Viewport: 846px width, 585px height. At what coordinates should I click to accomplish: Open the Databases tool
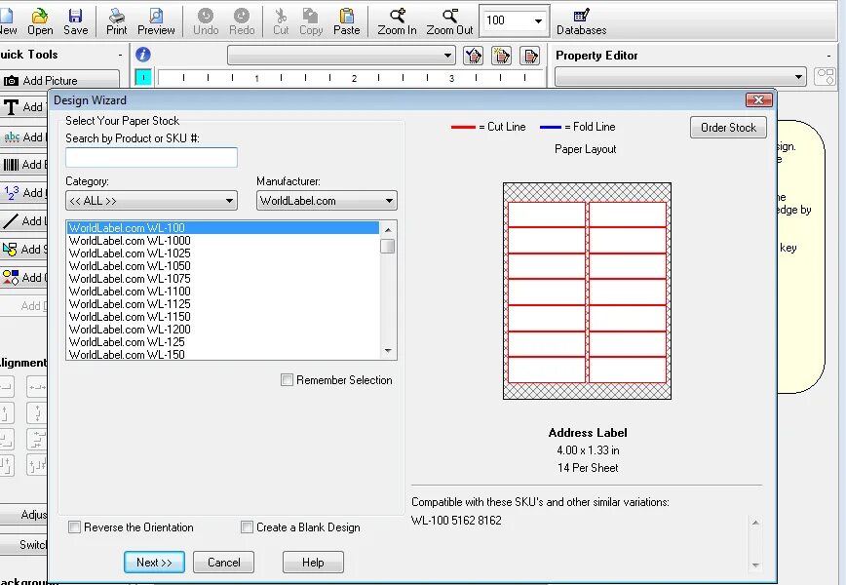coord(581,22)
